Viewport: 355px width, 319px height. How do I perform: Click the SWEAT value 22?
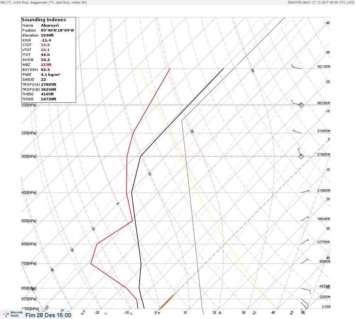point(43,80)
